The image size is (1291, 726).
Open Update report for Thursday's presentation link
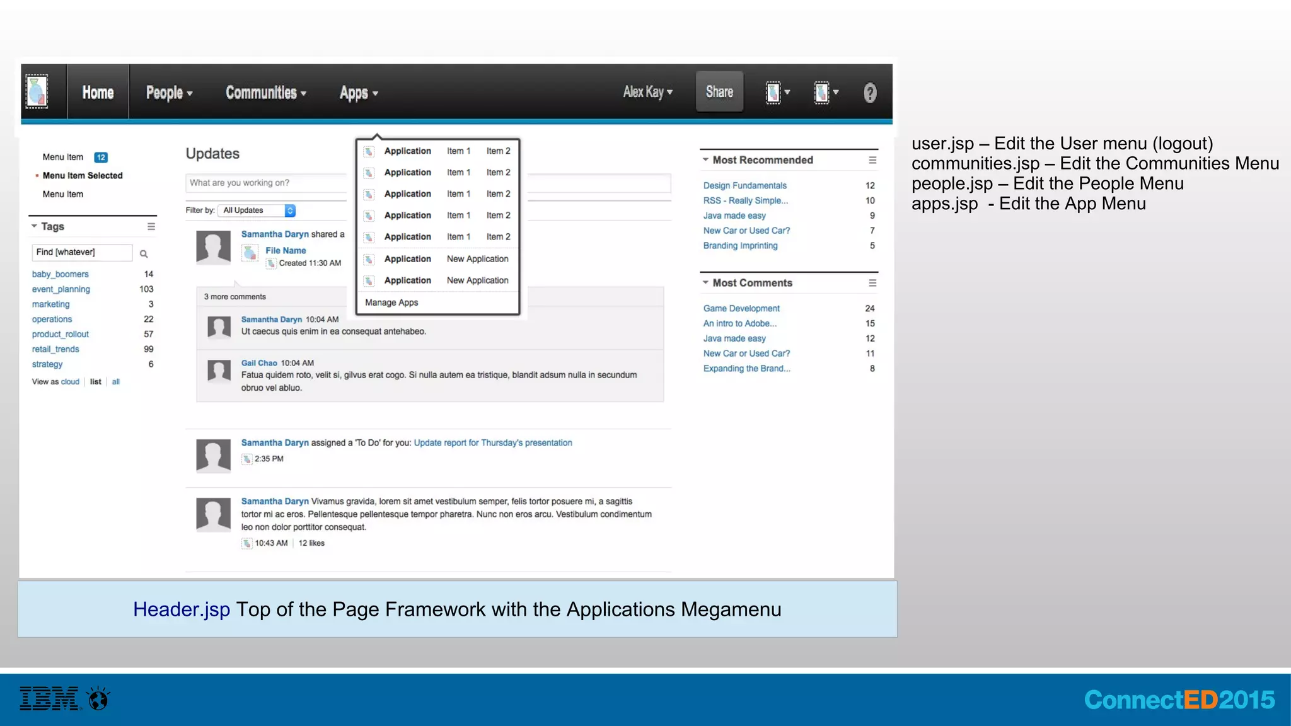[493, 443]
